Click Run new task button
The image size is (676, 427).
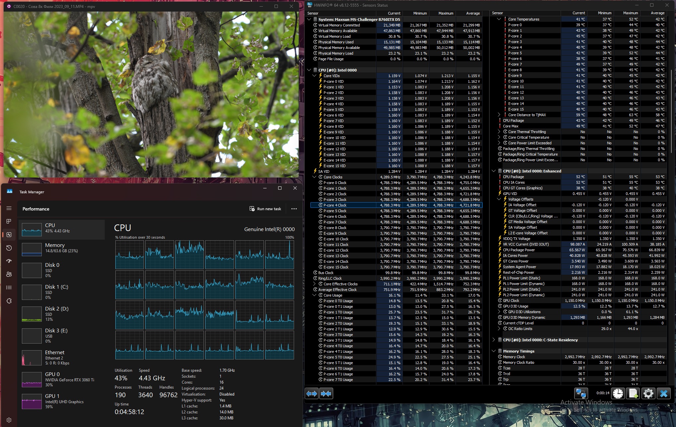(x=265, y=209)
